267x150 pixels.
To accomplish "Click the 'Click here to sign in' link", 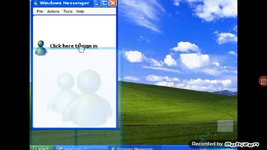I will (x=73, y=46).
